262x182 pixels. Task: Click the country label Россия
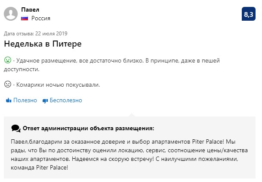pyautogui.click(x=41, y=18)
